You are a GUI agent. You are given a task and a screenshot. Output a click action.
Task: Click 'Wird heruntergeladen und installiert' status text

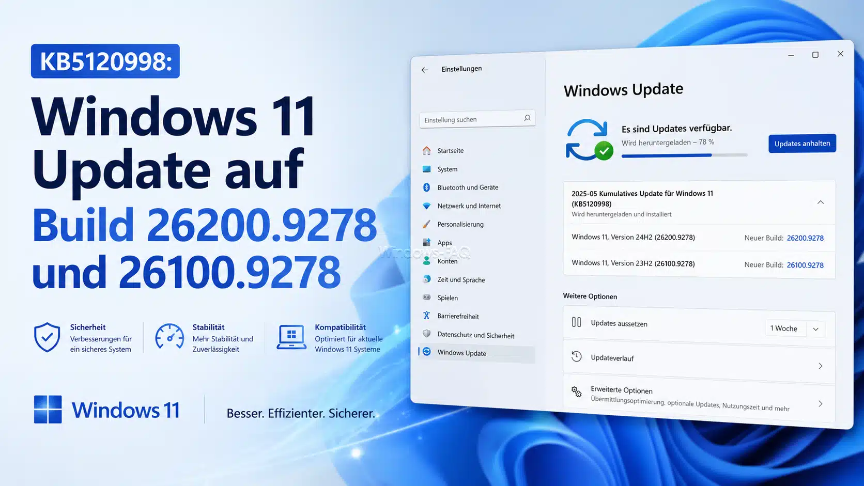tap(622, 214)
